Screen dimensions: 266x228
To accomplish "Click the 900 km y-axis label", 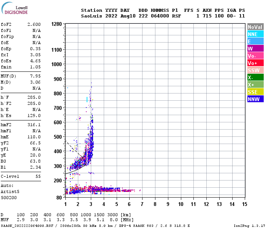I will [58, 79].
